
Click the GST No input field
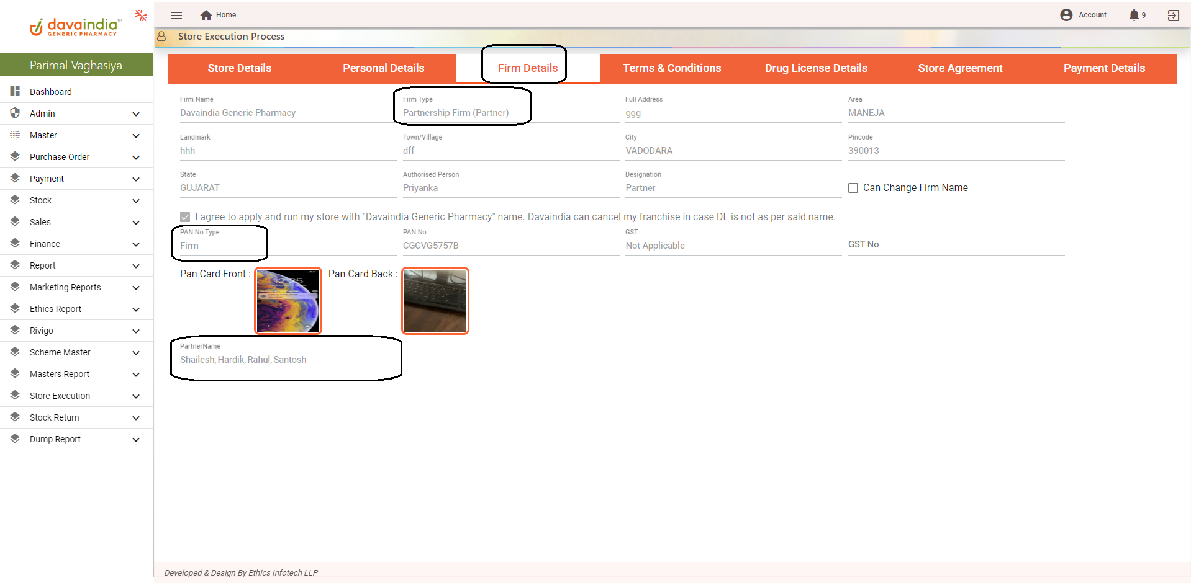955,244
